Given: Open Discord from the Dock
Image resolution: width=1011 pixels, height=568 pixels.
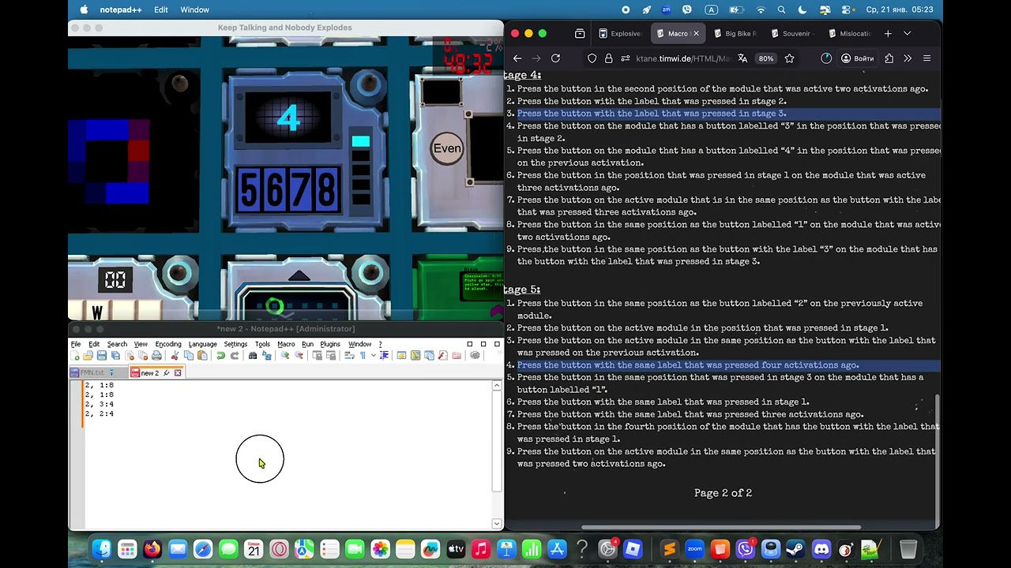Looking at the screenshot, I should (x=821, y=548).
